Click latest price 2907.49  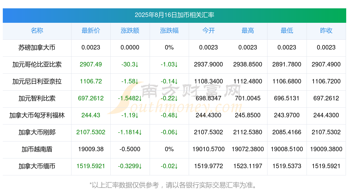[x=91, y=64]
